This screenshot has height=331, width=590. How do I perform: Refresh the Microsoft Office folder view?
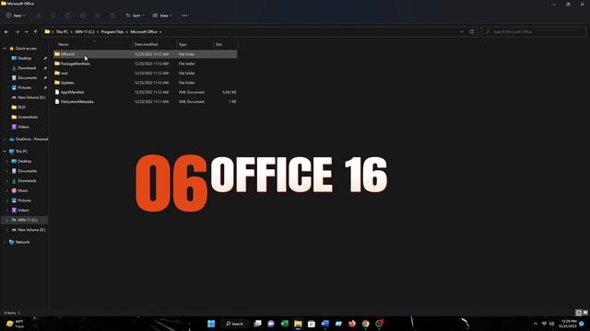[472, 32]
